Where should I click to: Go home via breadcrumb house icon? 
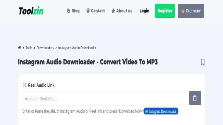(x=20, y=47)
